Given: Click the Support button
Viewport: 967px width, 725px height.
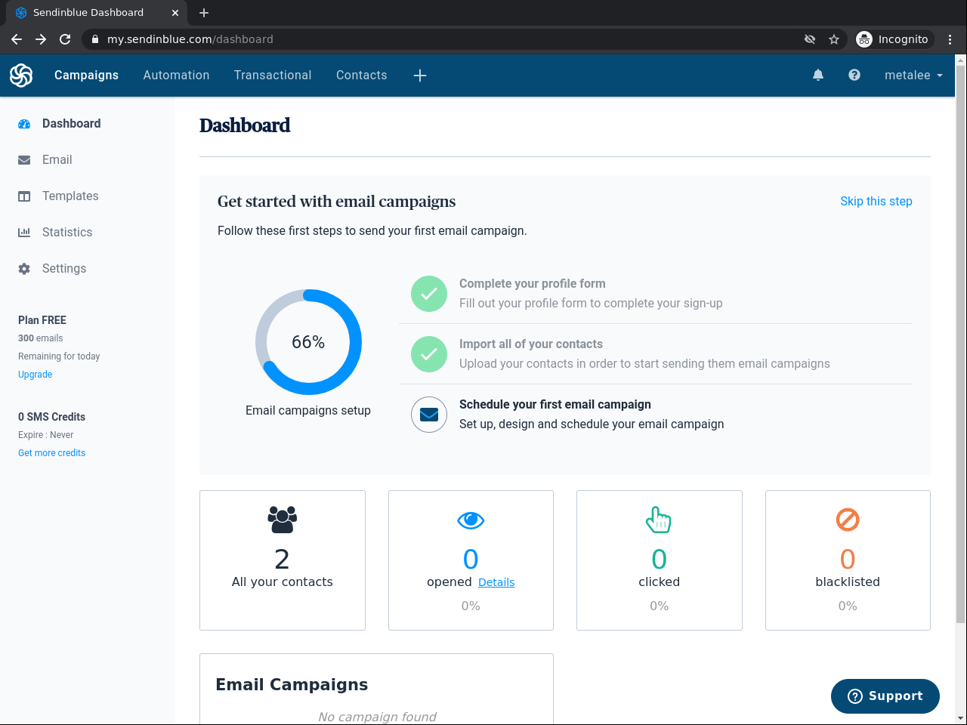Looking at the screenshot, I should click(885, 696).
